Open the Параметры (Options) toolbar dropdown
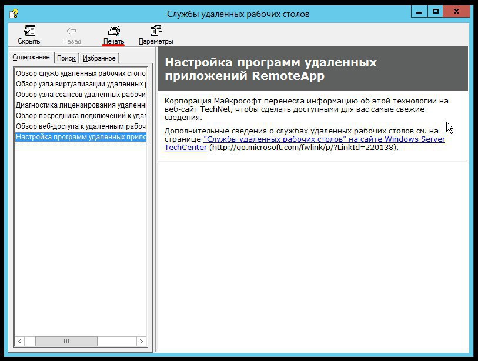This screenshot has width=478, height=361. [156, 32]
